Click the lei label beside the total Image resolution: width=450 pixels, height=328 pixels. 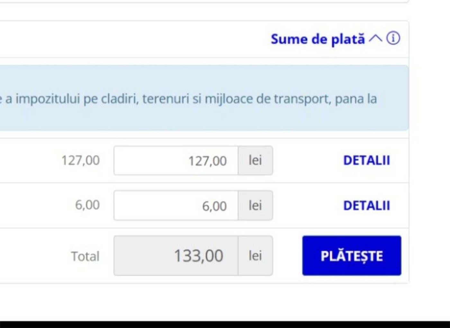255,256
